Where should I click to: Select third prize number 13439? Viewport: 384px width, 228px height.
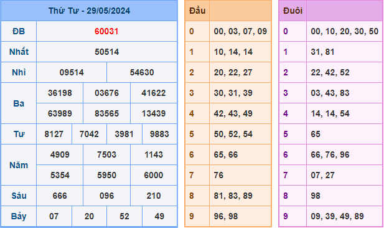click(154, 113)
